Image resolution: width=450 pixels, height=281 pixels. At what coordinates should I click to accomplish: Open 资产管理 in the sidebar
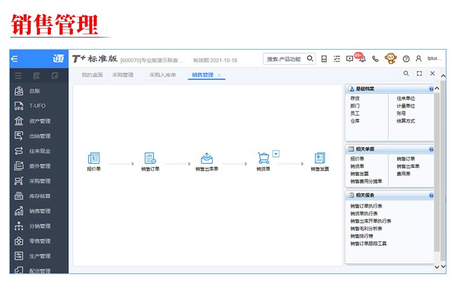[39, 121]
